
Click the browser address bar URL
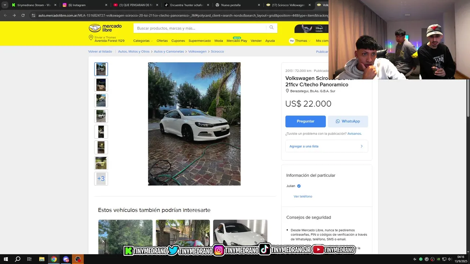(x=183, y=15)
